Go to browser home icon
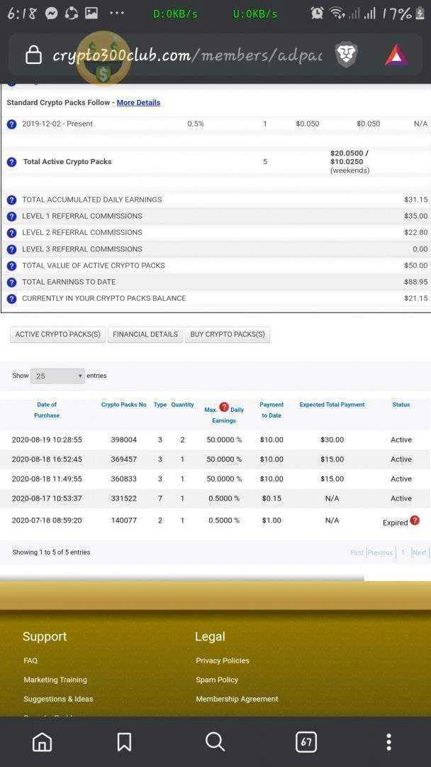This screenshot has width=431, height=767. 42,741
